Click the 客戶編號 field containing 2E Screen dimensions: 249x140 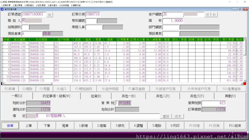coord(173,14)
